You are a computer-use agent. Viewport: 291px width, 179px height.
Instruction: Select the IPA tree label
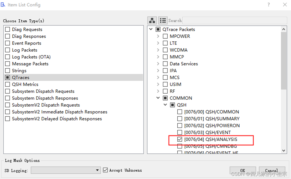pyautogui.click(x=173, y=71)
